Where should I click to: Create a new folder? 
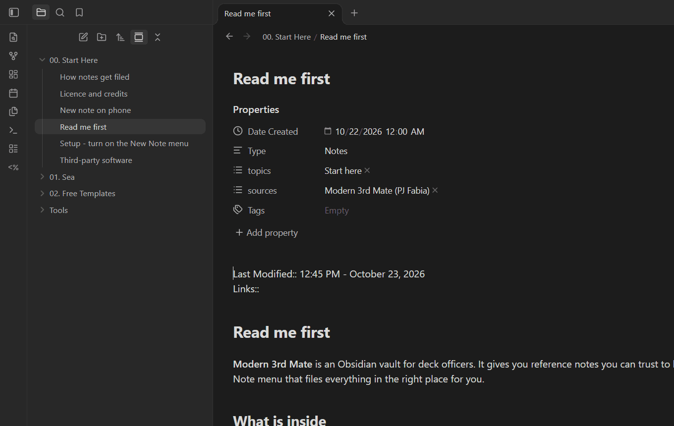coord(102,37)
